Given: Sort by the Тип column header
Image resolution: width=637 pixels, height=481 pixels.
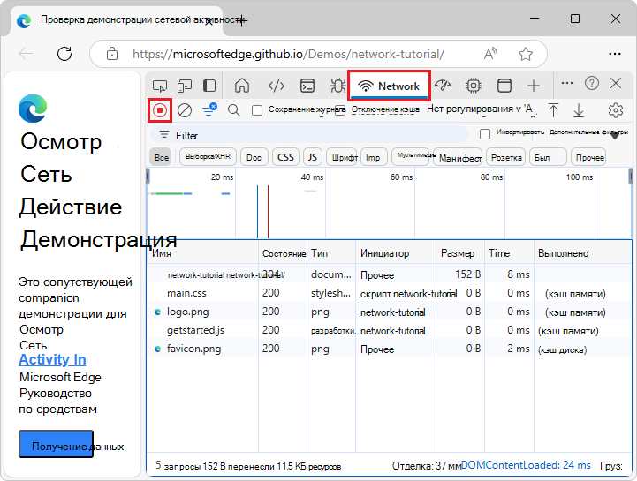Looking at the screenshot, I should point(331,253).
